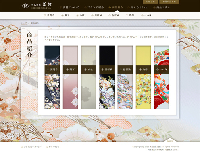Click the vertical 商品紹介 page heading
This screenshot has height=156, width=200.
coord(29,45)
